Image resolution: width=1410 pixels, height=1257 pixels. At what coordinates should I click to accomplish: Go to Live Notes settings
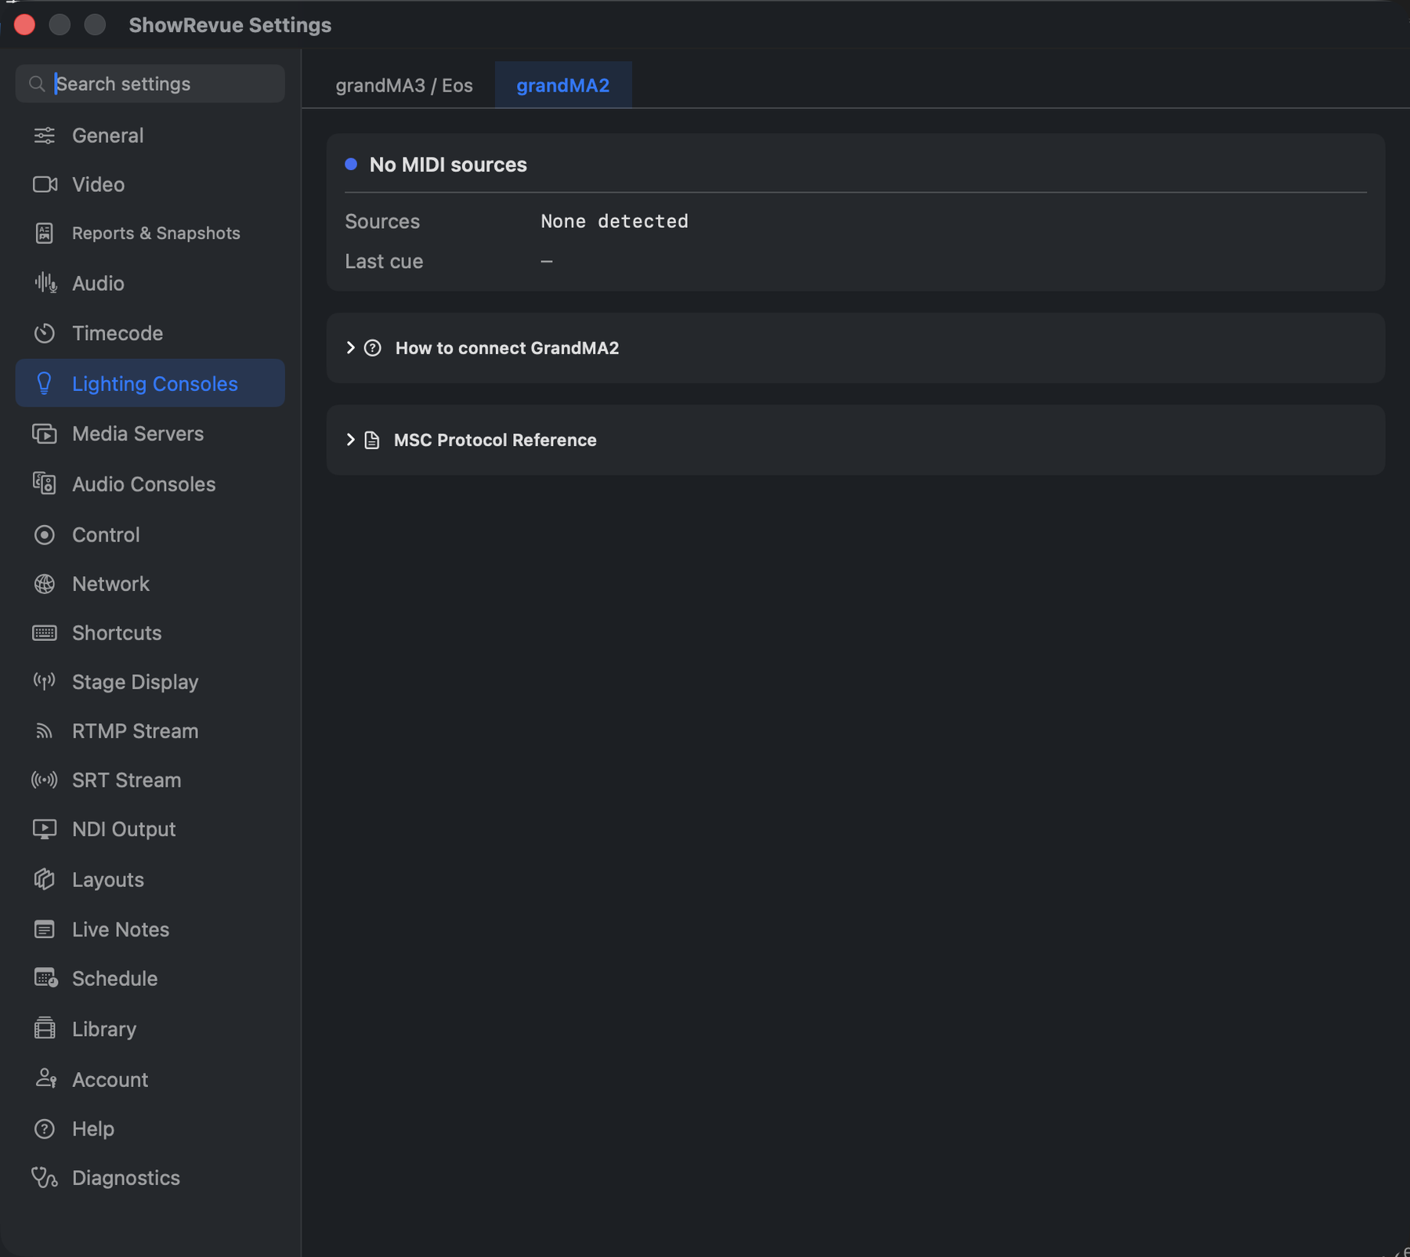tap(150, 929)
